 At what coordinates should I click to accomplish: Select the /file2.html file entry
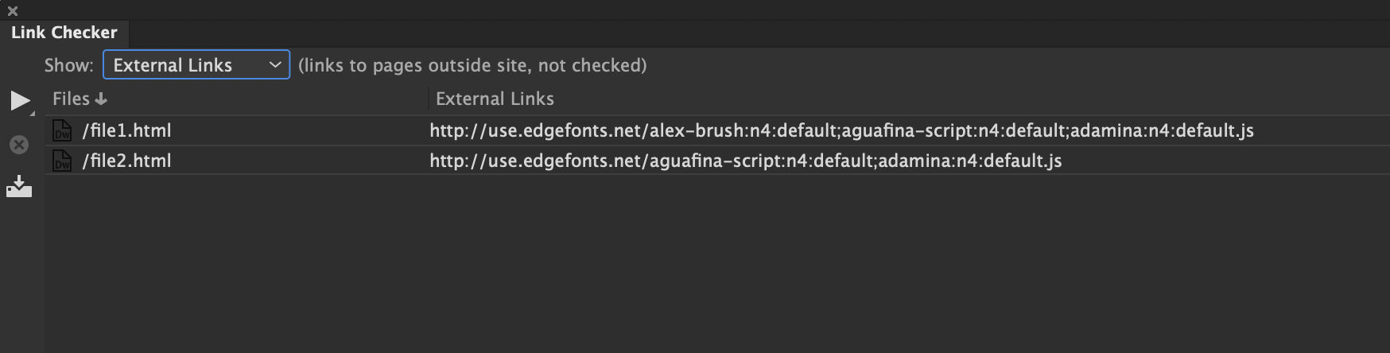(127, 161)
